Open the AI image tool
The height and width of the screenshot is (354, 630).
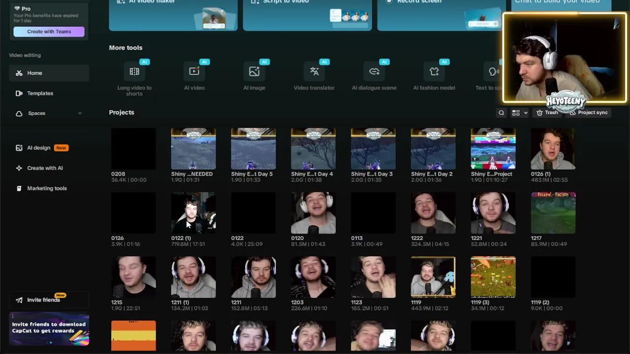(x=254, y=76)
